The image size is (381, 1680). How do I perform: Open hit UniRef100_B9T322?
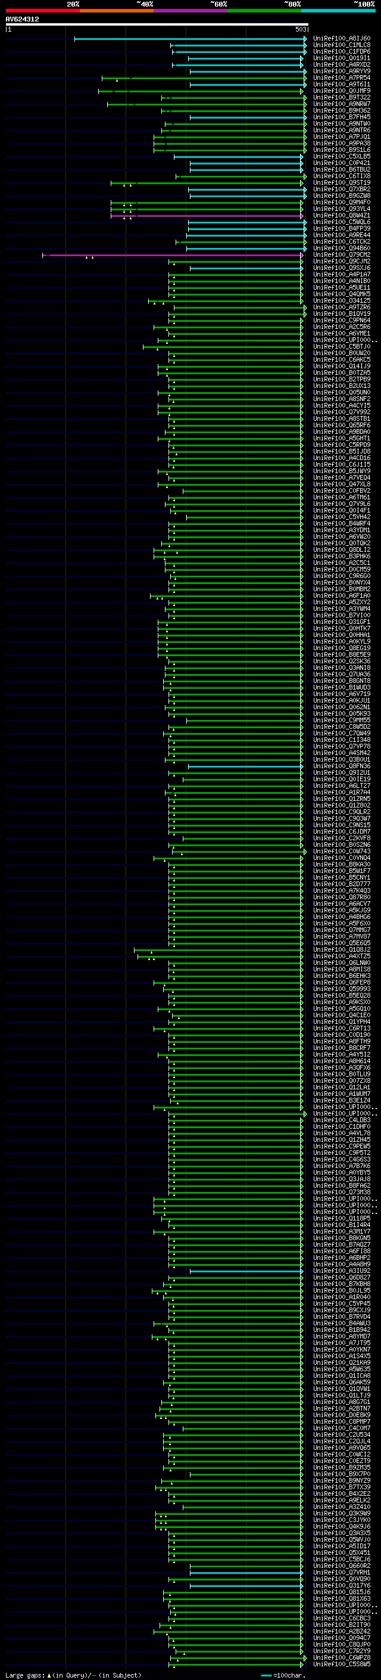tap(342, 97)
